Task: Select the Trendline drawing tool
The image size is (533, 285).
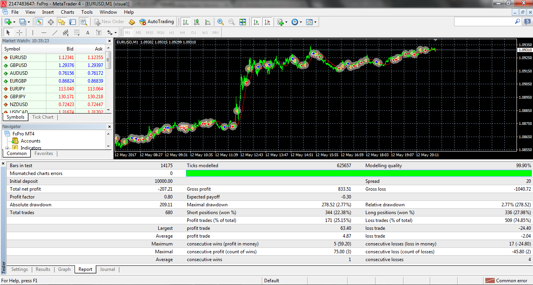Action: (55, 32)
